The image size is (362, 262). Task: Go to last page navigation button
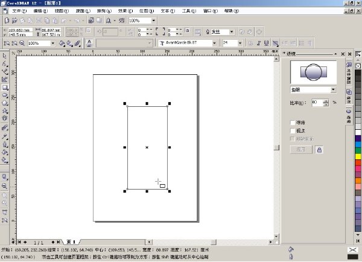click(59, 242)
